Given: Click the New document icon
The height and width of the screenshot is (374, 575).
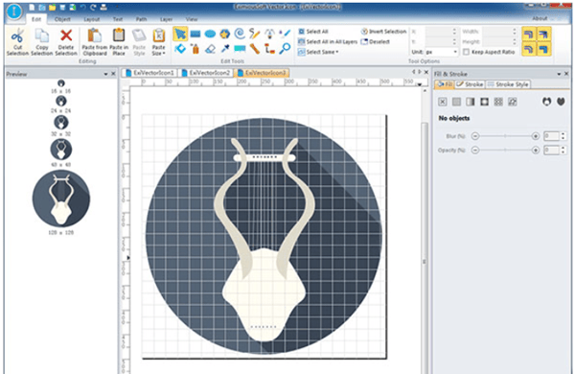Looking at the screenshot, I should pos(32,8).
